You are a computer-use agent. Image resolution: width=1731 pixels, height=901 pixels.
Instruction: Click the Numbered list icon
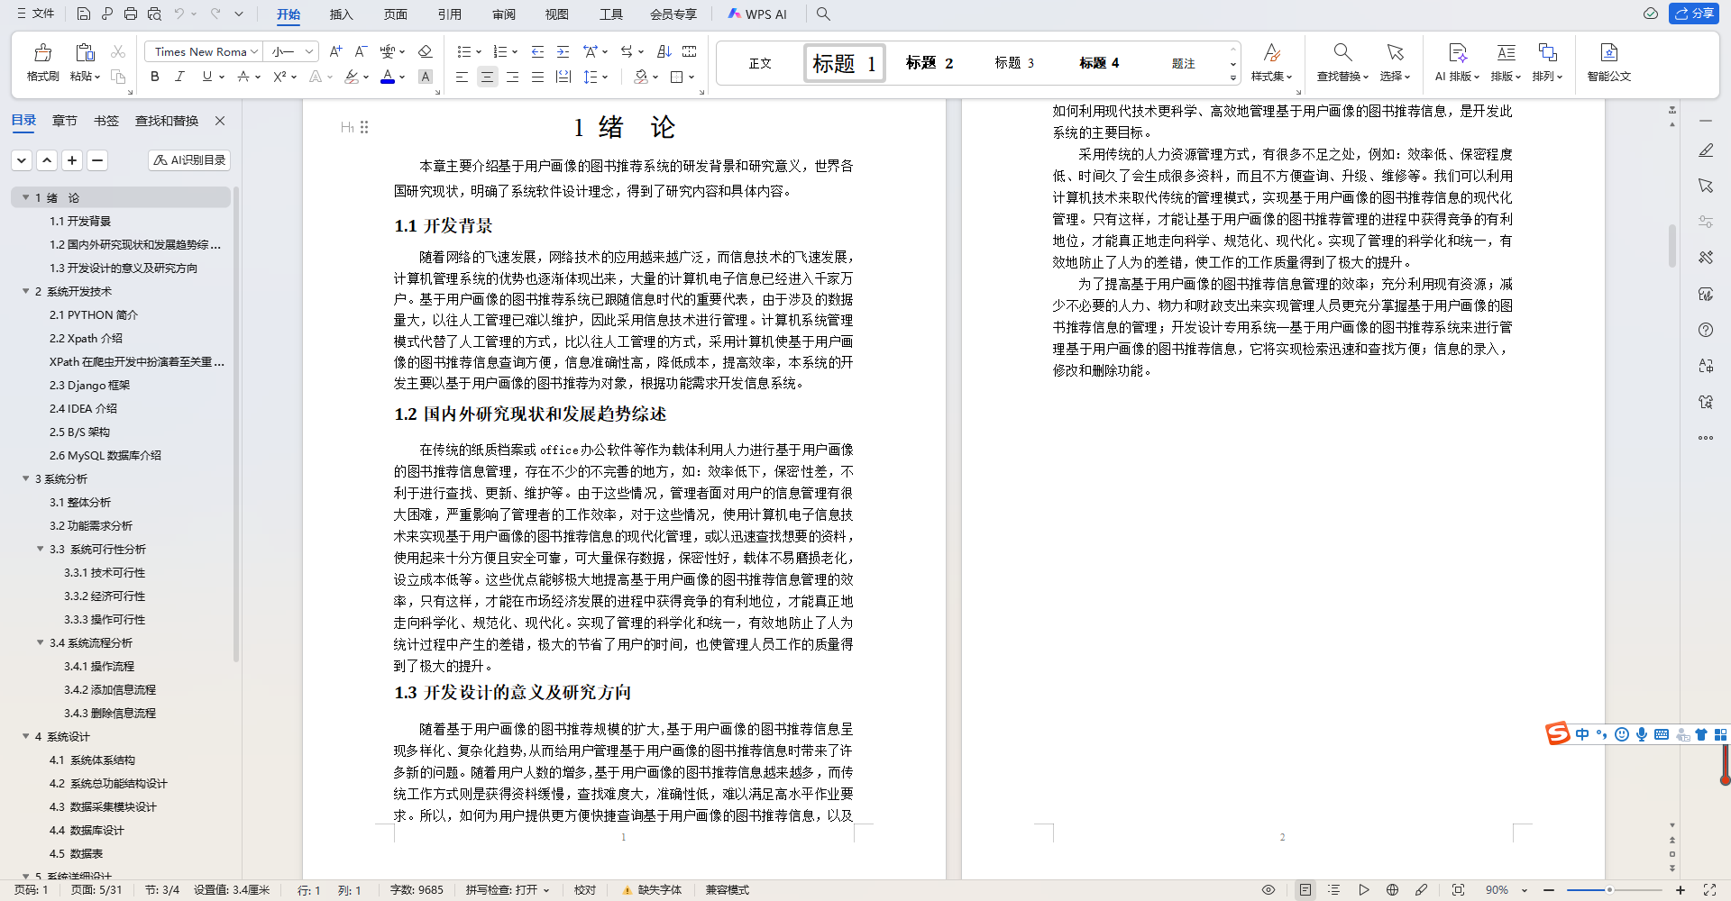pyautogui.click(x=500, y=51)
